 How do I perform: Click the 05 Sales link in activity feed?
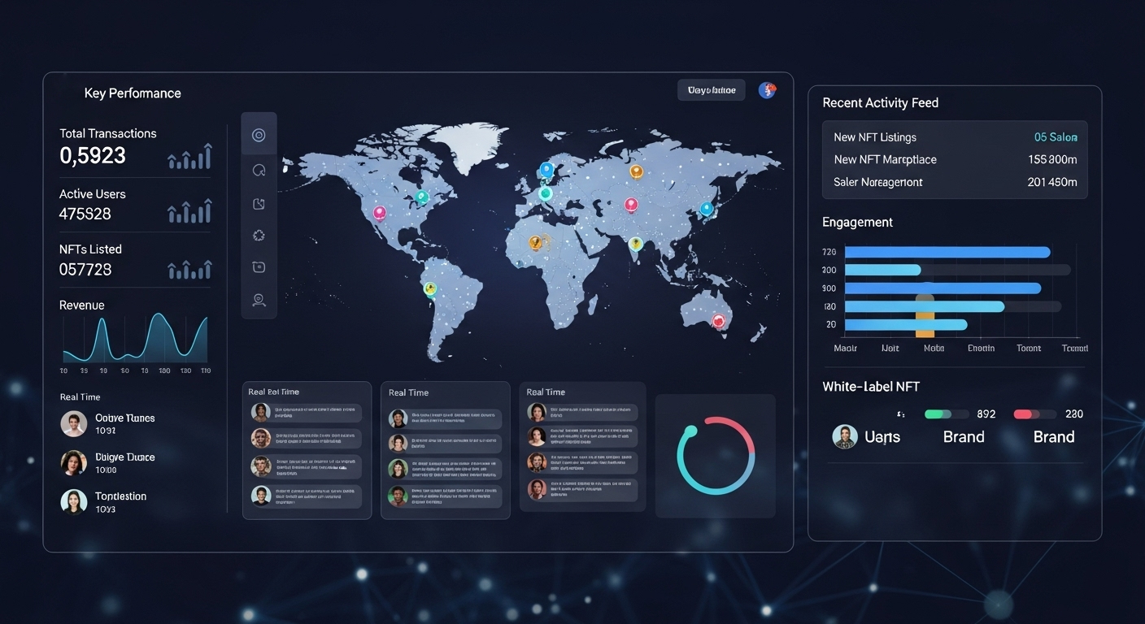pos(1055,137)
